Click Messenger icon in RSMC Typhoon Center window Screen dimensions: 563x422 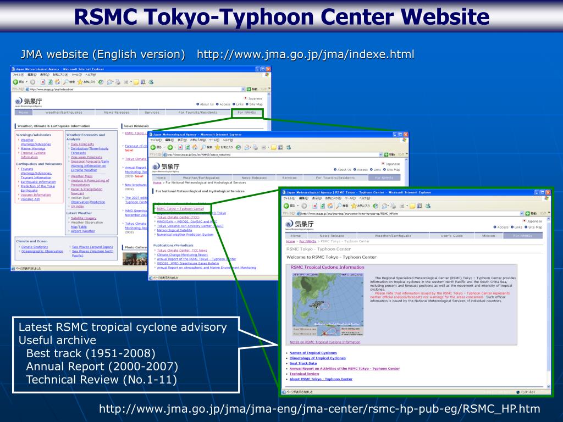tap(427, 206)
